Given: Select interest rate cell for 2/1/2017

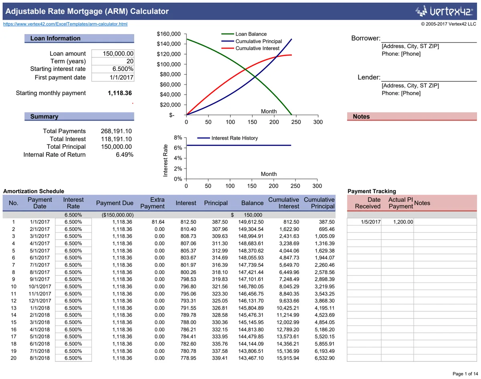Looking at the screenshot, I should tap(73, 229).
